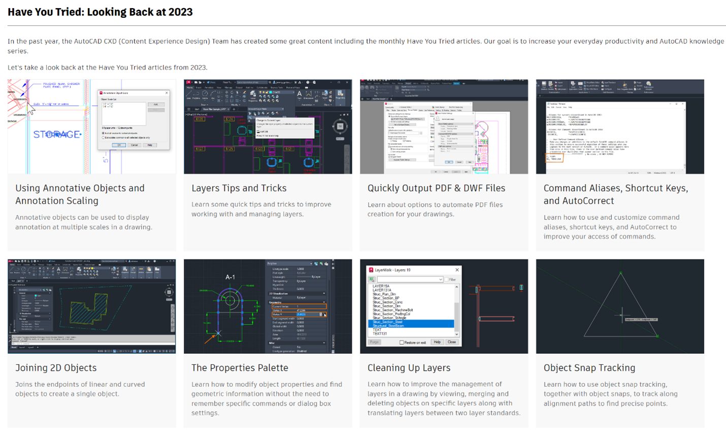Click the Joining 2D Objects title

(56, 368)
